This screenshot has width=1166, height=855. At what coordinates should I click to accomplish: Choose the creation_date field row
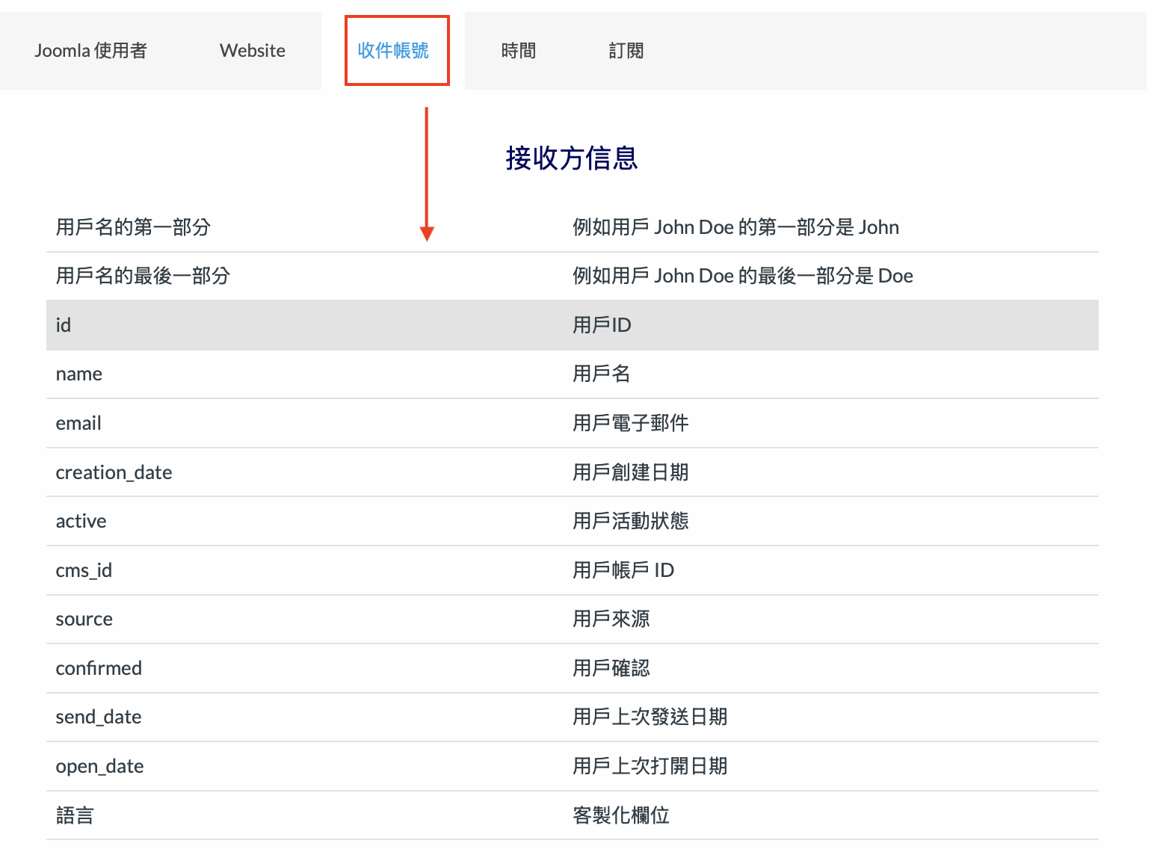(x=114, y=472)
